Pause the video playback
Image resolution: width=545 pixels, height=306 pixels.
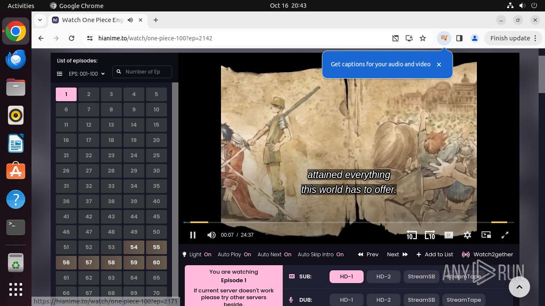point(192,235)
